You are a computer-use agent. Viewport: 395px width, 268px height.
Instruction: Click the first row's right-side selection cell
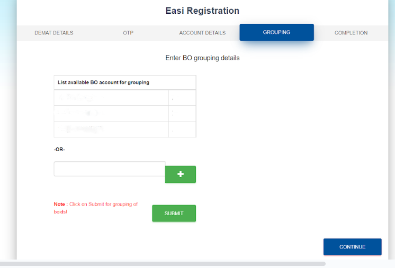182,98
